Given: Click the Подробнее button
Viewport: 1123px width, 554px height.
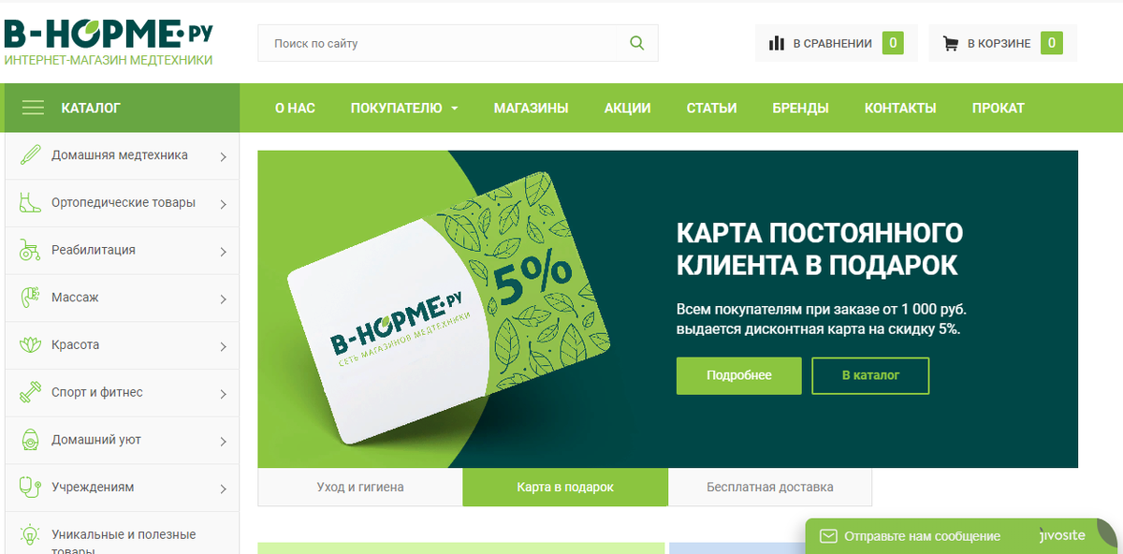Looking at the screenshot, I should [x=739, y=375].
